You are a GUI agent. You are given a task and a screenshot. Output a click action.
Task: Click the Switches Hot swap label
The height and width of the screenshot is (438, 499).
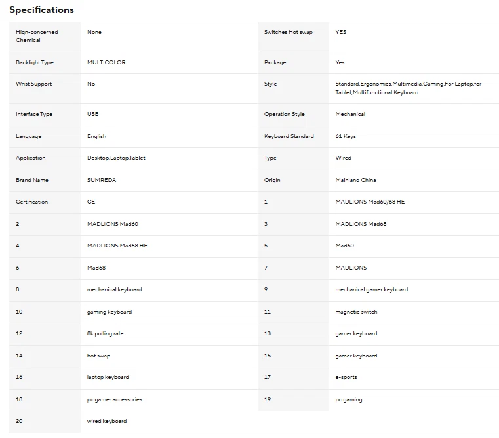click(289, 32)
